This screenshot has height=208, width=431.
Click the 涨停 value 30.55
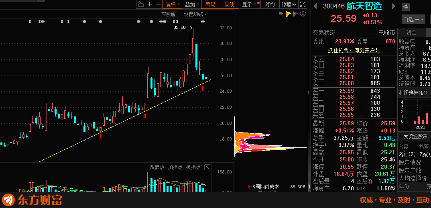click(347, 167)
